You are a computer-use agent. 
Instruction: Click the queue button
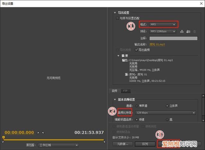tap(145, 144)
